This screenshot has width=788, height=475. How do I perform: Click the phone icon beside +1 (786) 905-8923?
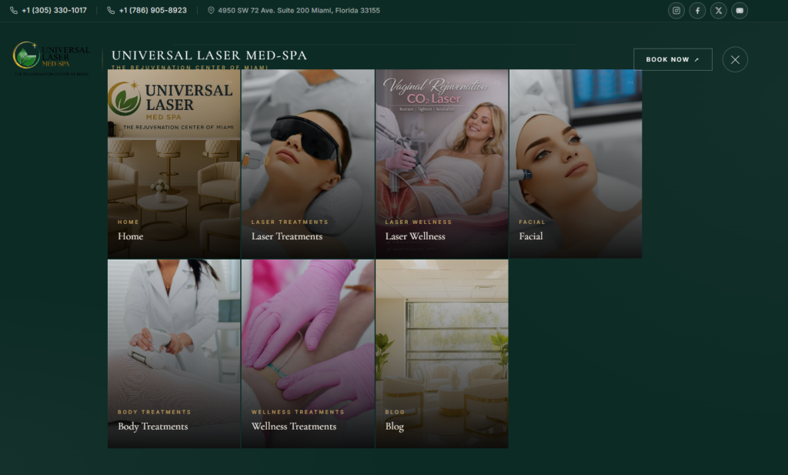point(111,11)
